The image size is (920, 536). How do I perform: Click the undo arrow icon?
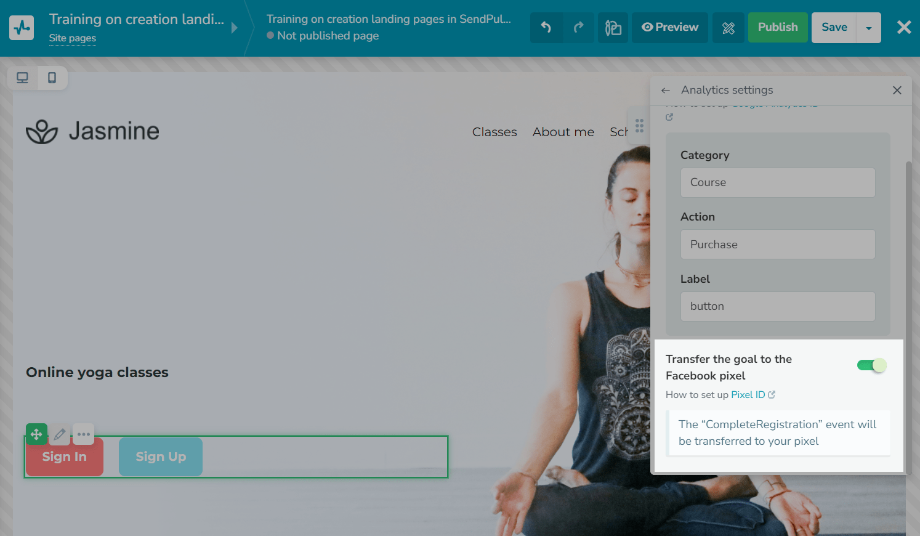[x=546, y=28]
